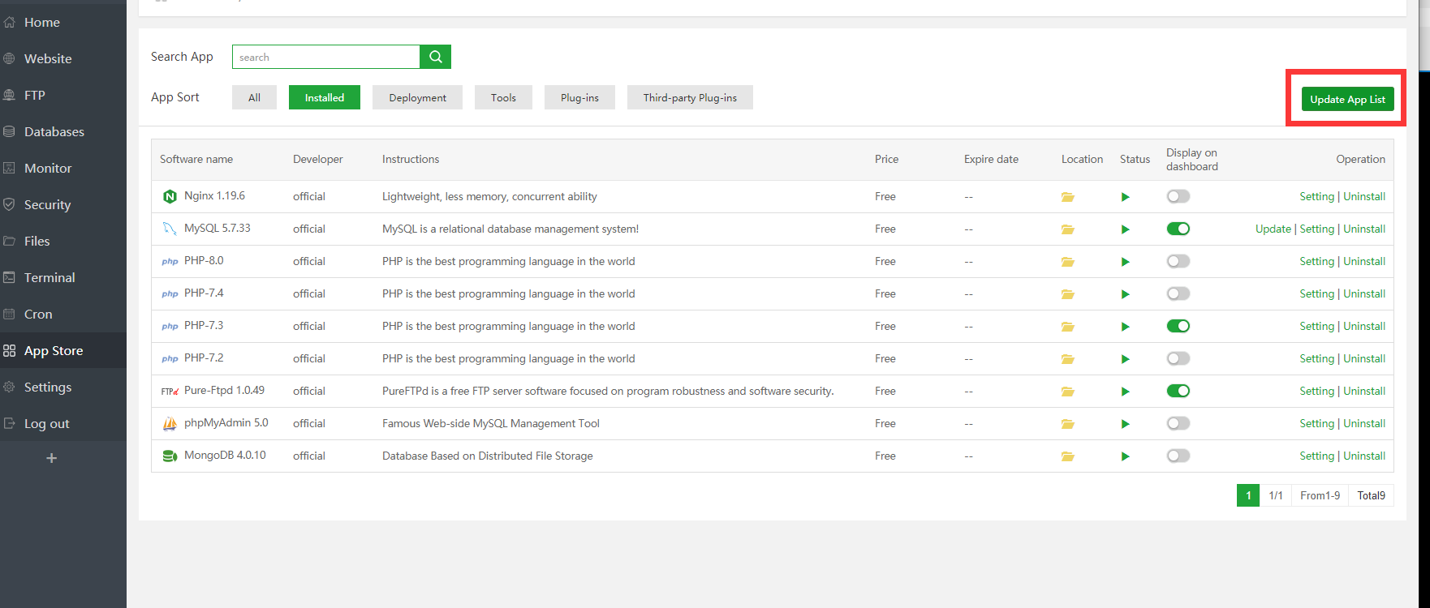Open Databases in the sidebar
1430x608 pixels.
[x=54, y=131]
